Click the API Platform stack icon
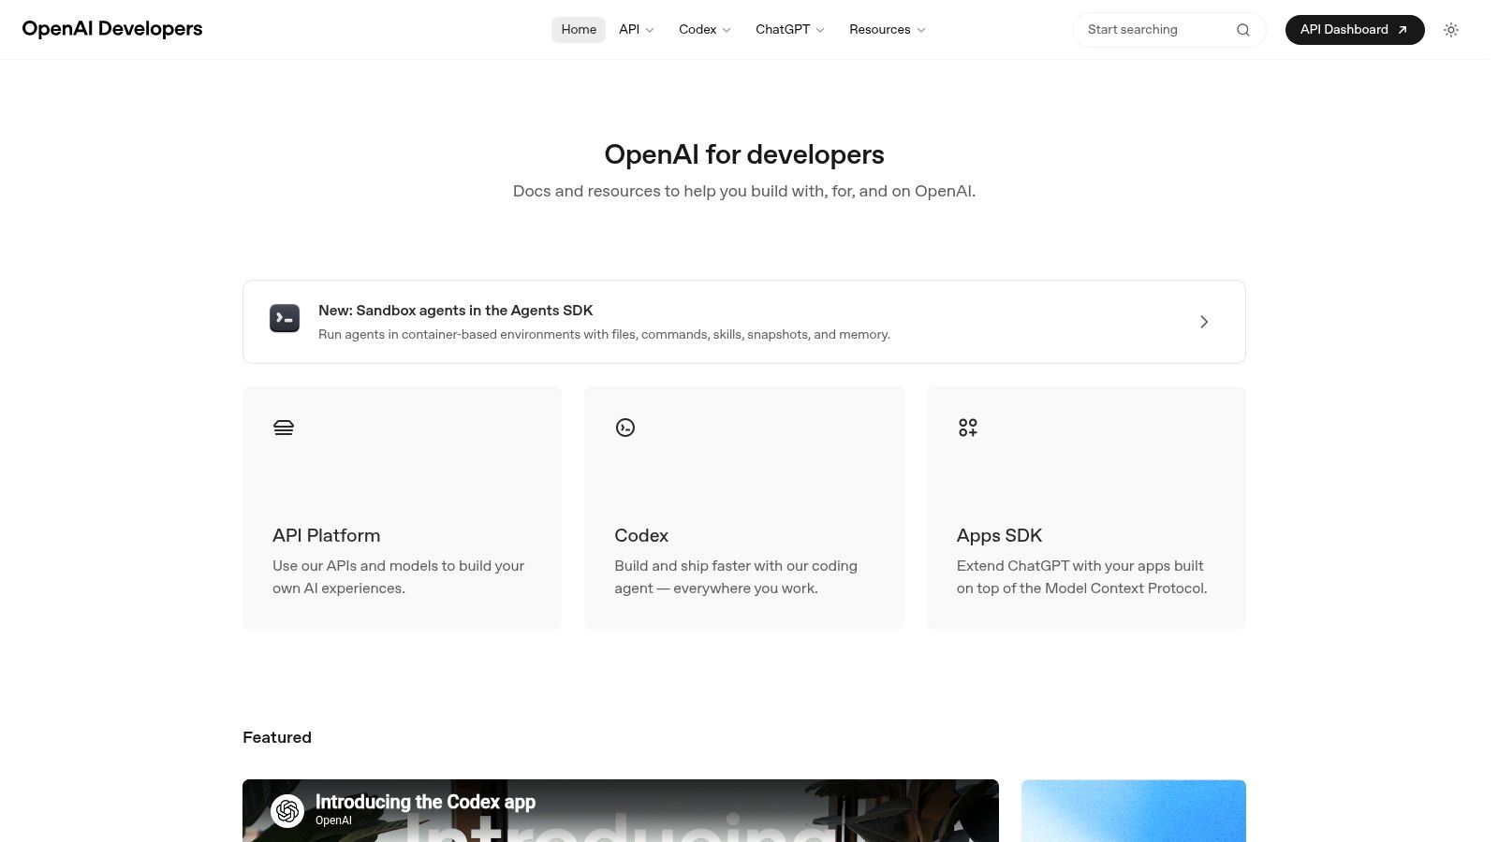 click(x=284, y=428)
